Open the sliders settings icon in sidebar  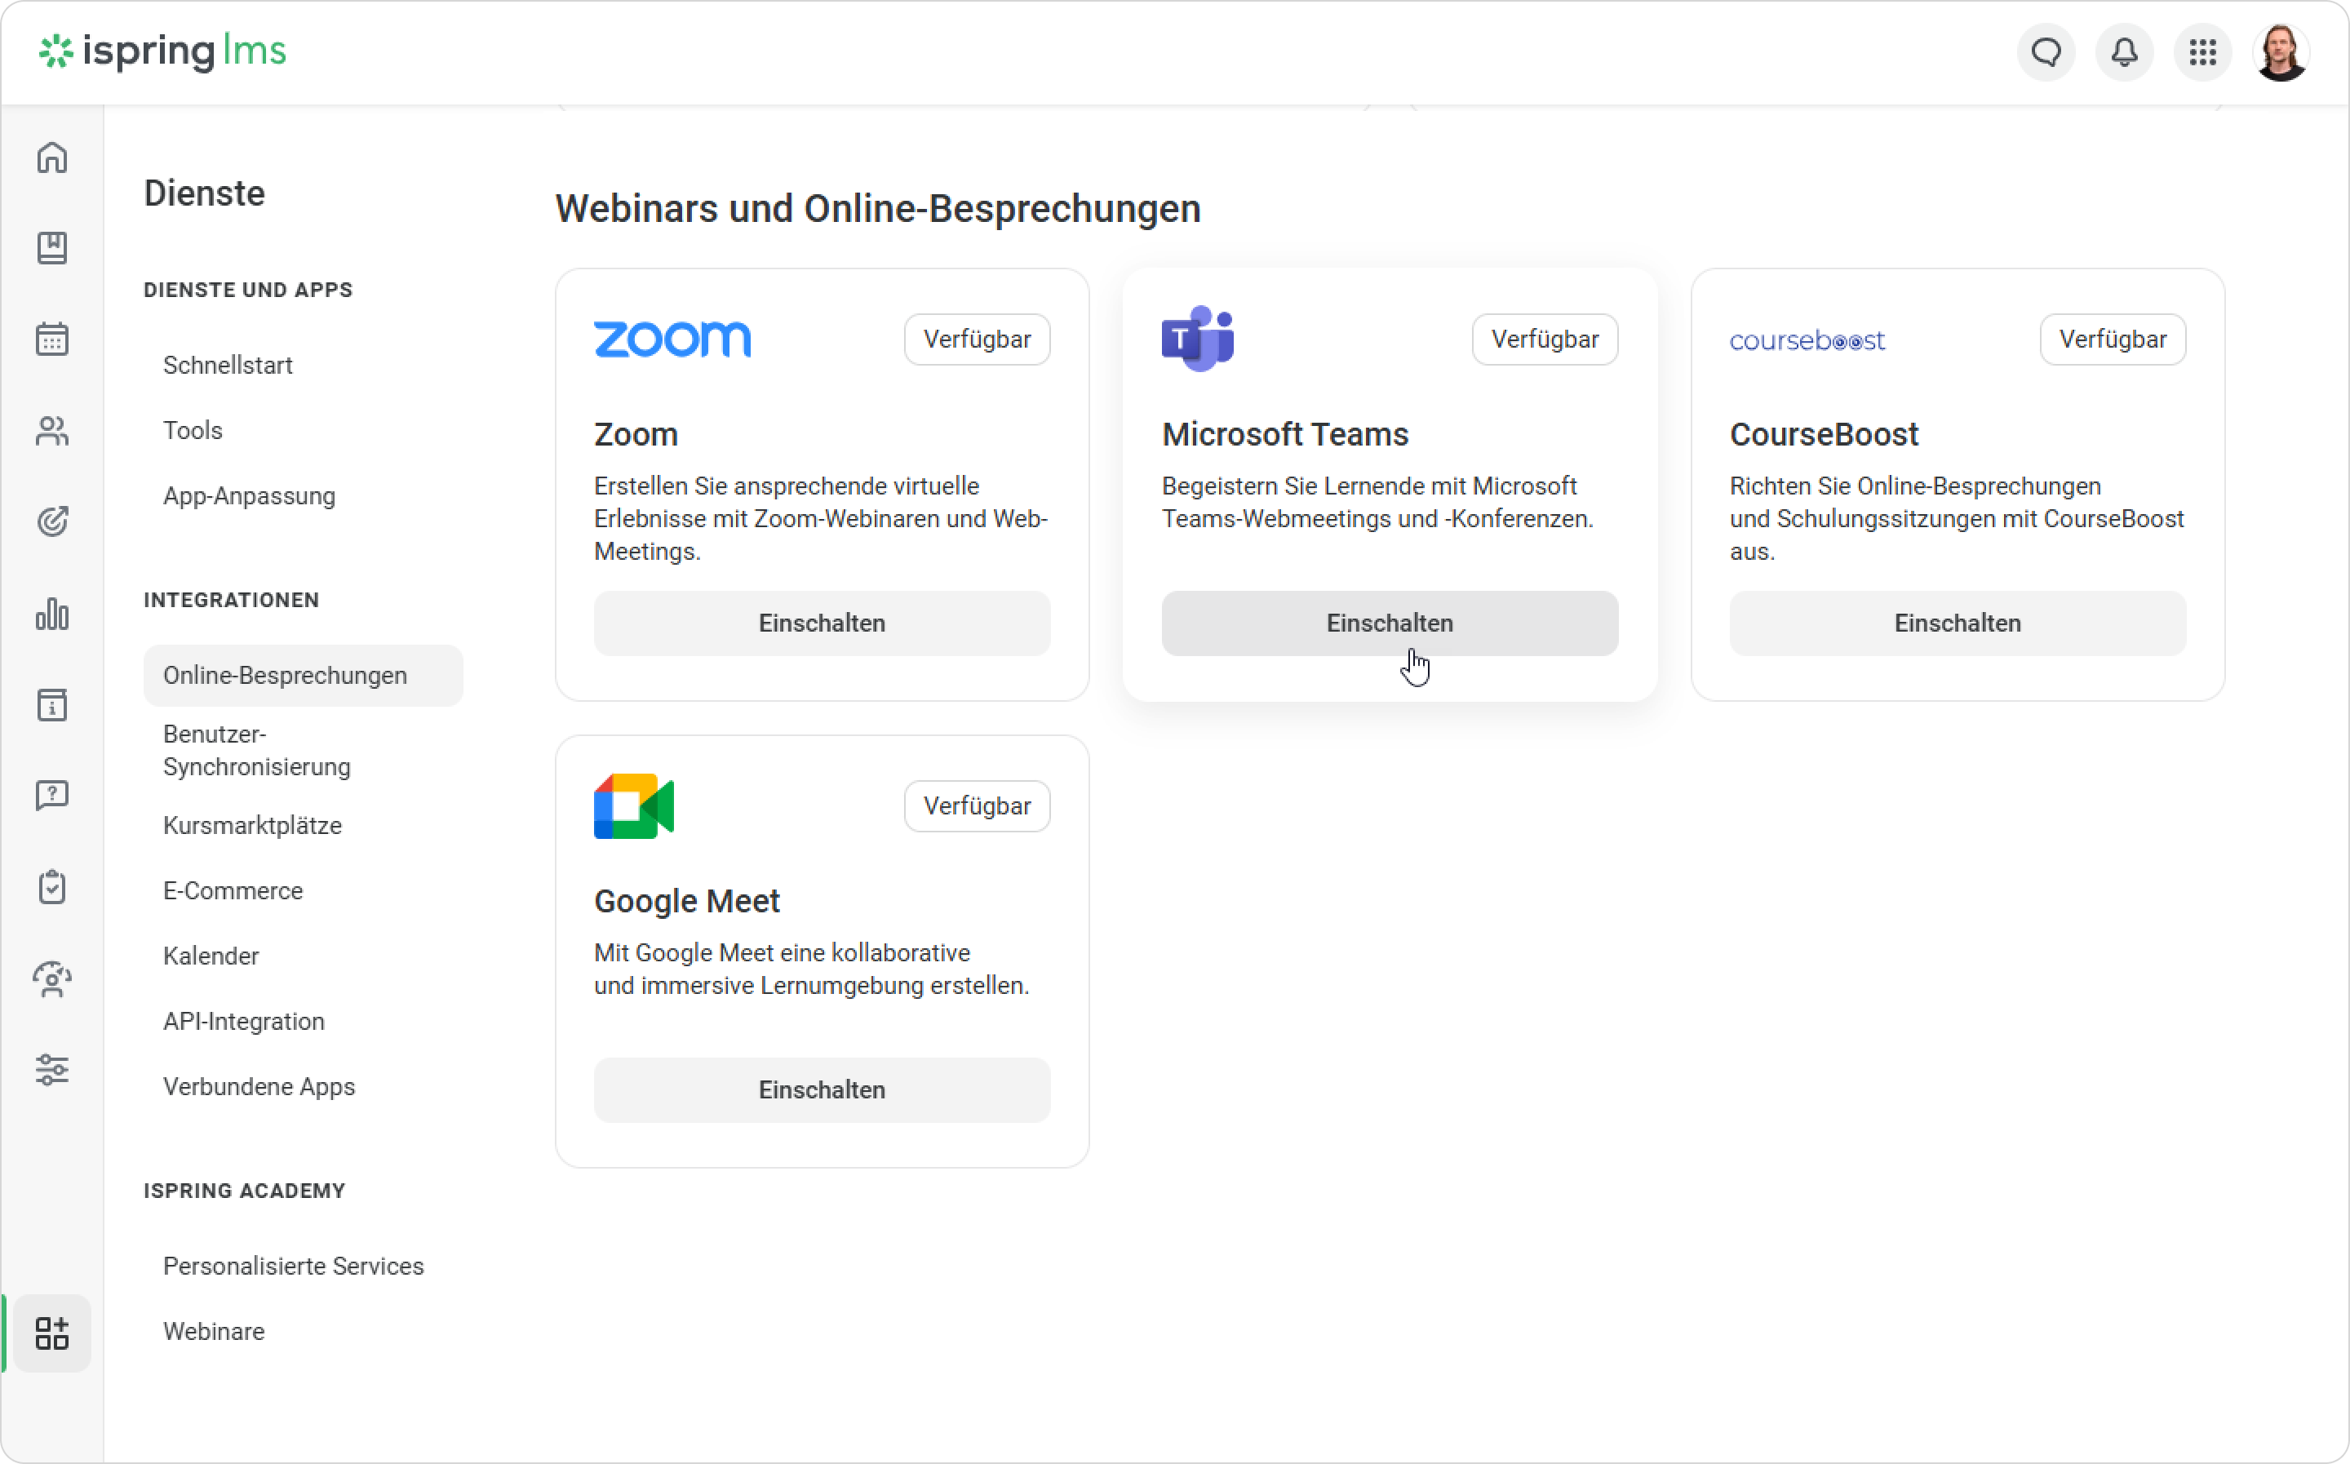point(52,1070)
